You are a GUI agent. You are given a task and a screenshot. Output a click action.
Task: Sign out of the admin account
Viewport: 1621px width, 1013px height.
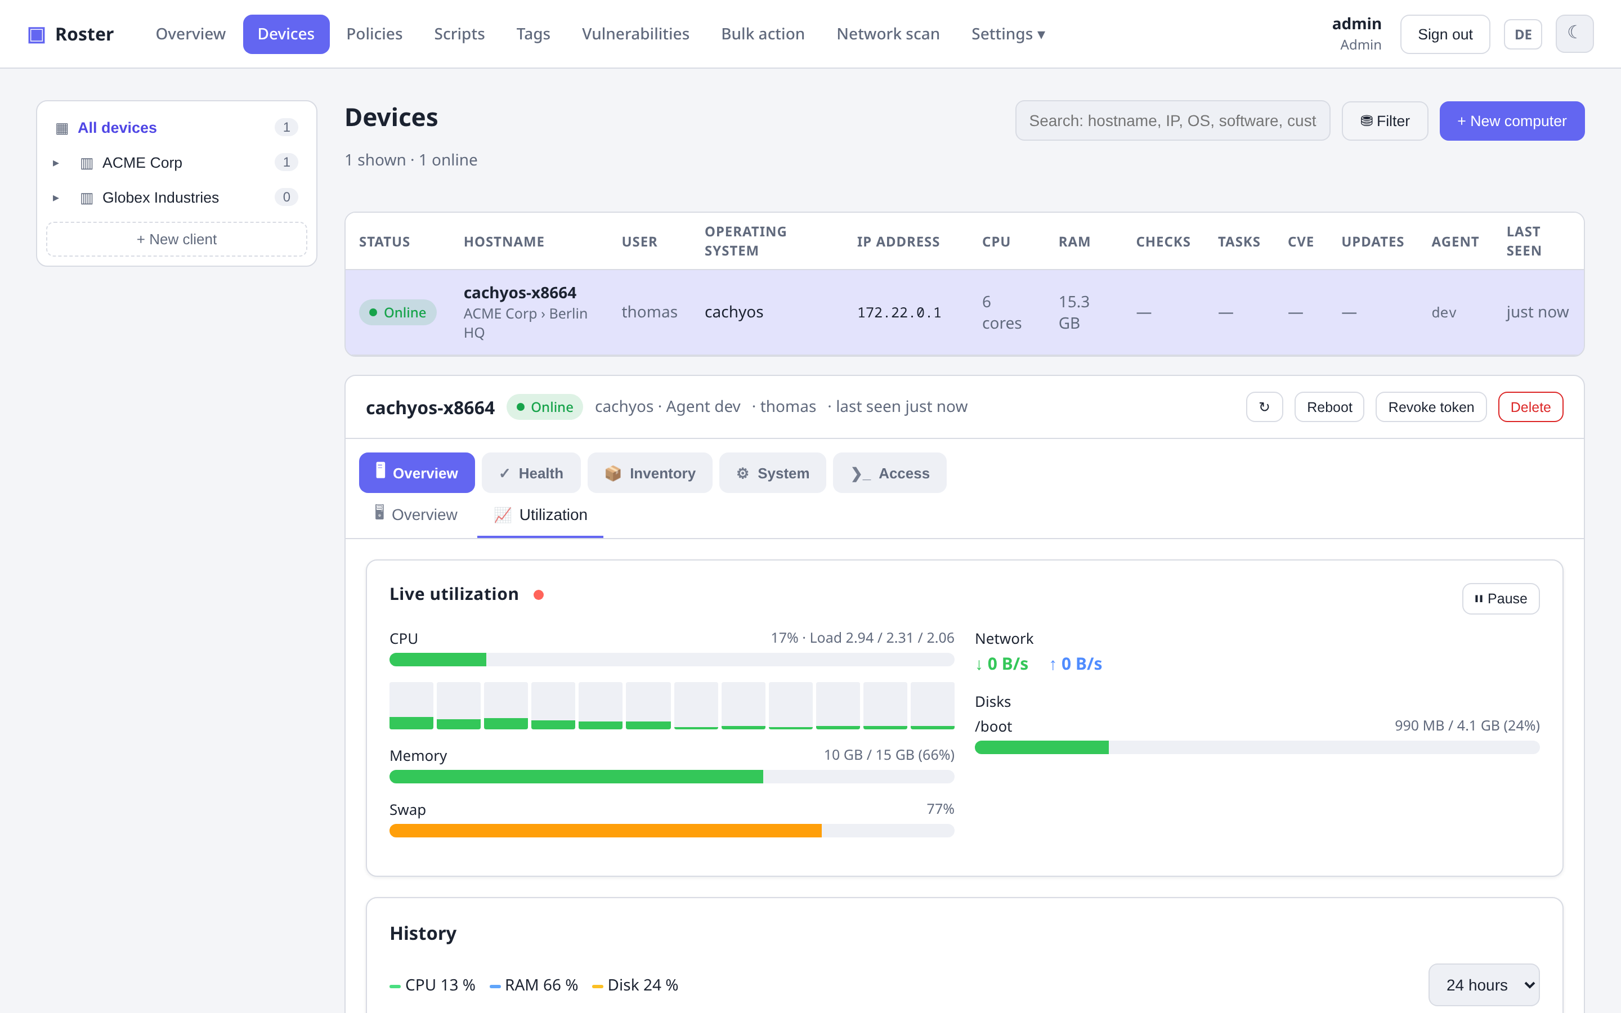click(x=1445, y=34)
